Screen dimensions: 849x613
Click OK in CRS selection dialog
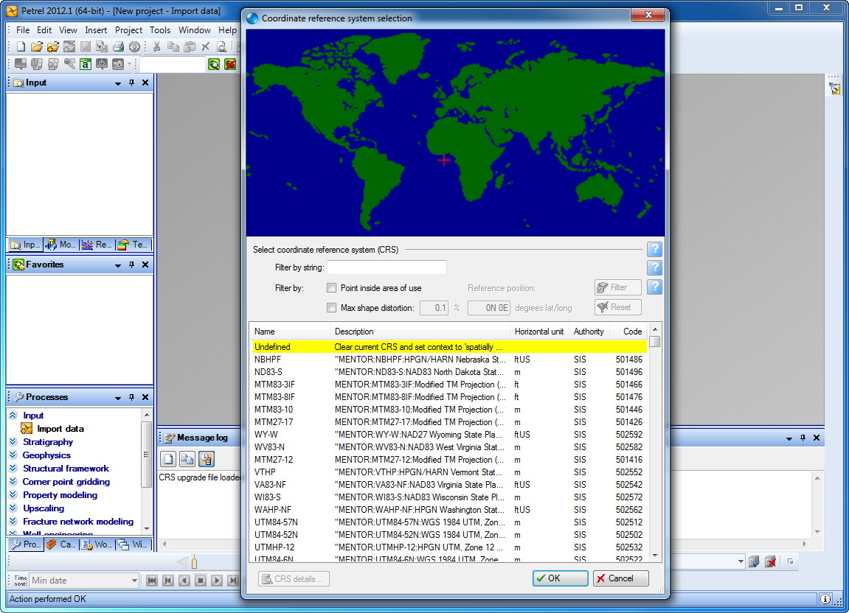point(560,578)
